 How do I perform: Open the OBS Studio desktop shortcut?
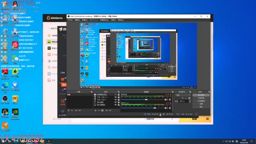[5, 100]
